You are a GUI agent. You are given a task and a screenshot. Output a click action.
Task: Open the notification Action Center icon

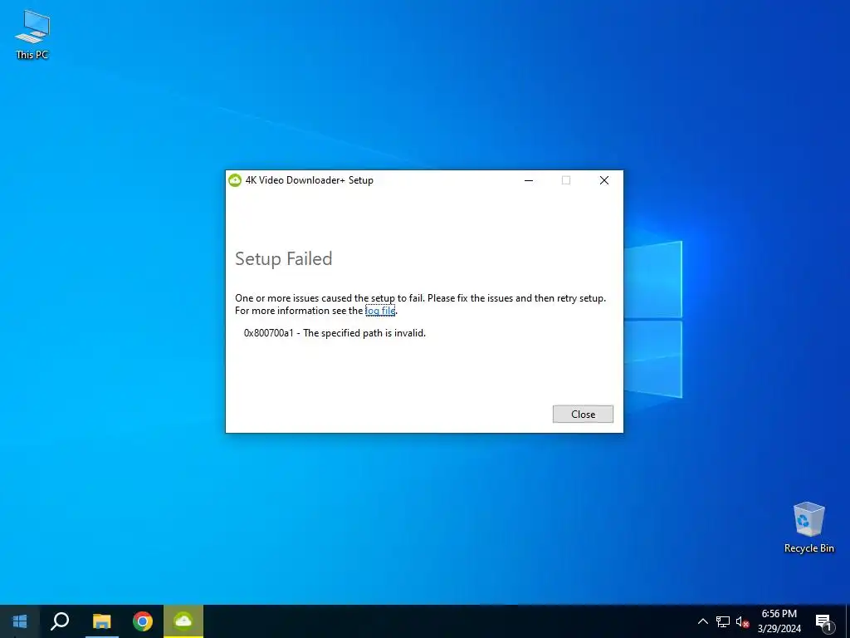click(x=823, y=621)
